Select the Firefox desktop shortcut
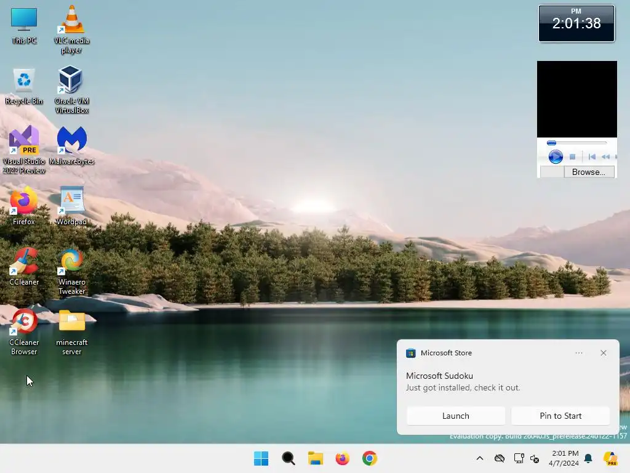The height and width of the screenshot is (473, 630). click(x=24, y=206)
